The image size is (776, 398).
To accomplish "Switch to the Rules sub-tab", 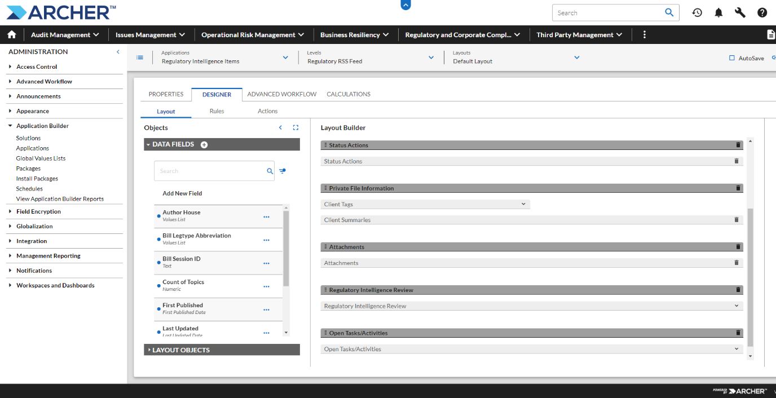I will click(x=217, y=111).
